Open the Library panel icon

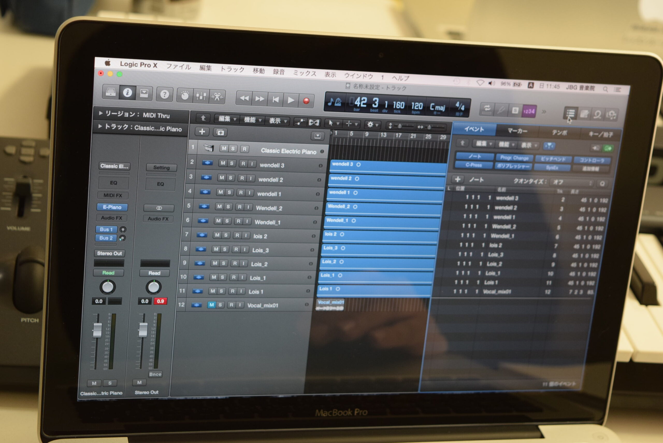coord(111,92)
